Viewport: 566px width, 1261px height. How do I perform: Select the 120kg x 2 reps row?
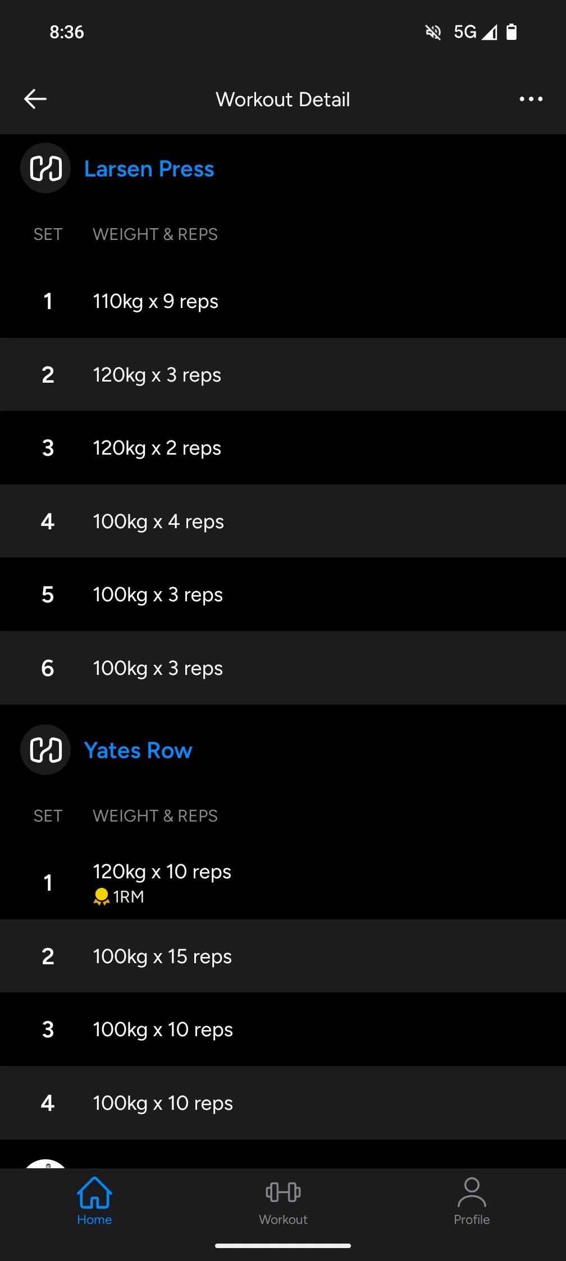point(283,448)
